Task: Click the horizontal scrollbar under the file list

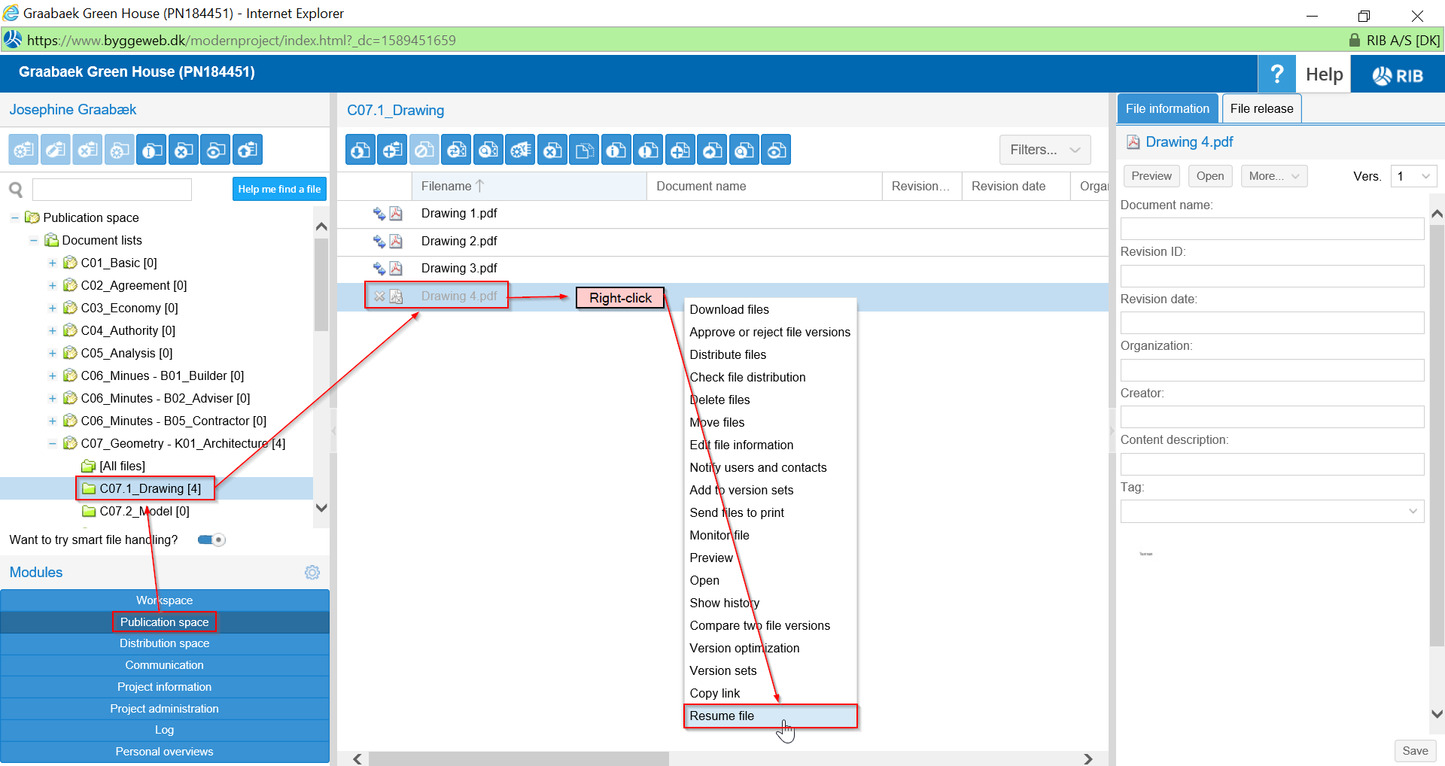Action: (x=519, y=758)
